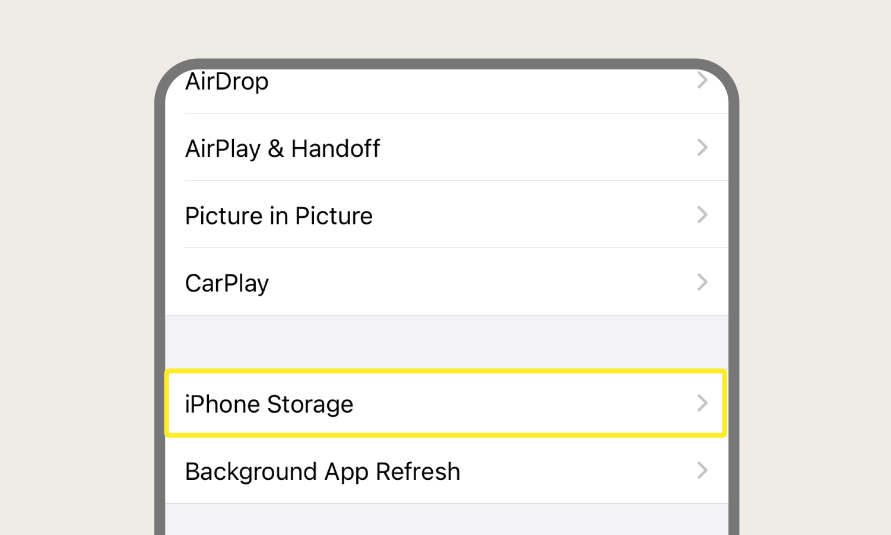Image resolution: width=891 pixels, height=535 pixels.
Task: Click gray spacer between CarPlay and iPhone Storage
Action: tap(446, 342)
